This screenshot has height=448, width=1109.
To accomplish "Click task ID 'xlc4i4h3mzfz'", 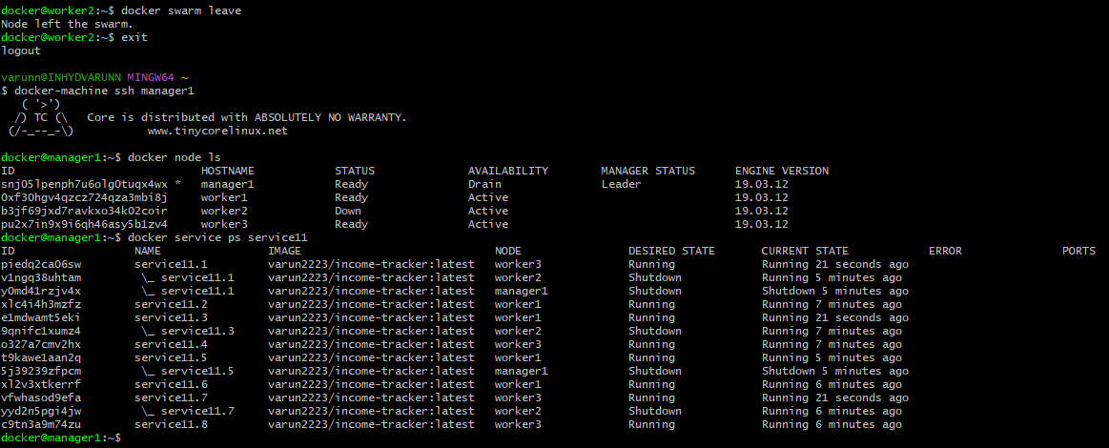I will 41,305.
